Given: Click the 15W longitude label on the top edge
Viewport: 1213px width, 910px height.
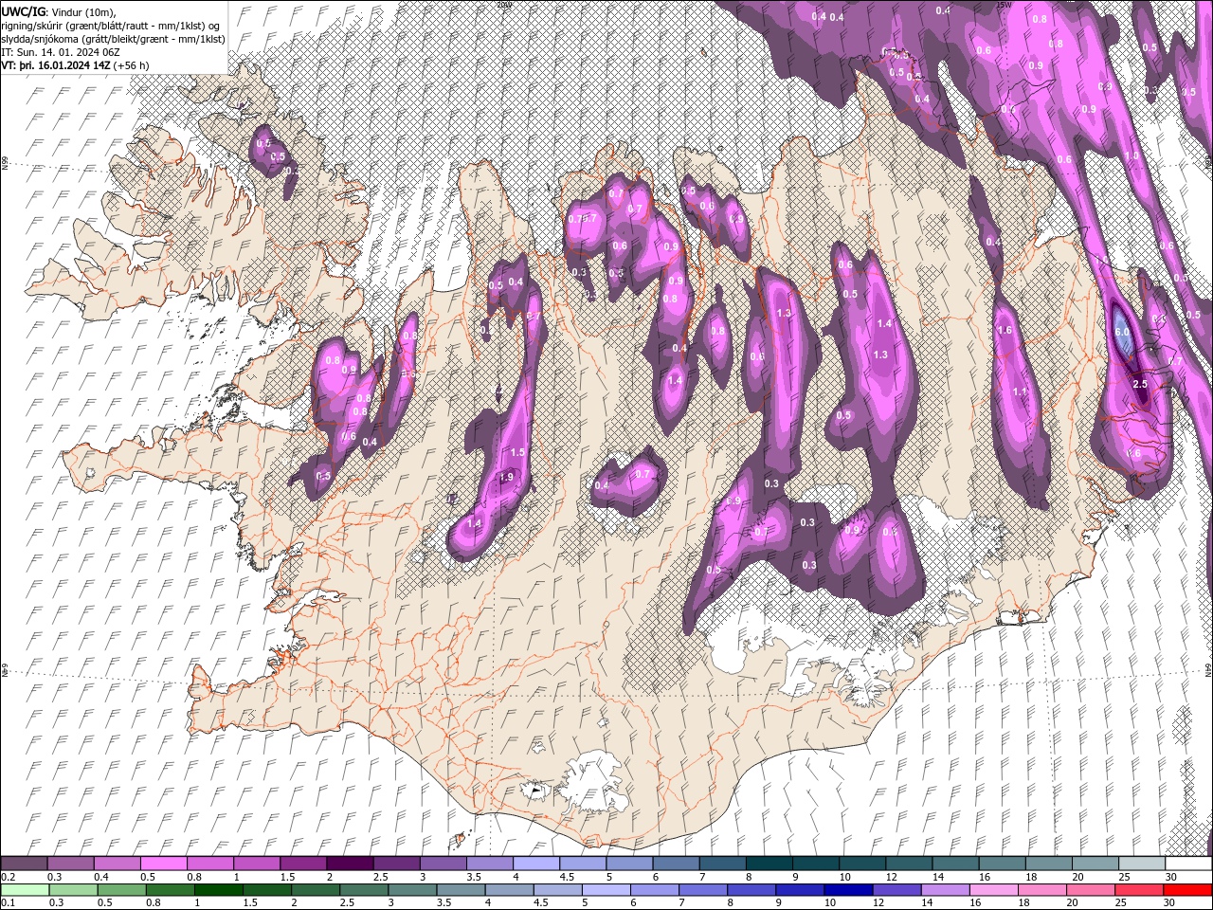Looking at the screenshot, I should (x=1005, y=4).
